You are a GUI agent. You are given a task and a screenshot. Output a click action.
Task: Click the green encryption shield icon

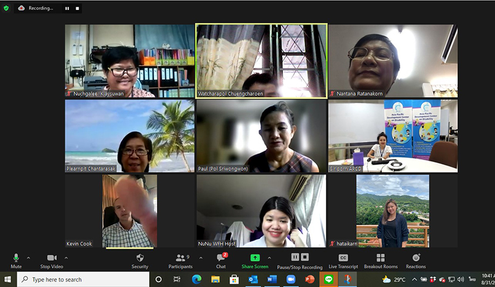[x=6, y=8]
